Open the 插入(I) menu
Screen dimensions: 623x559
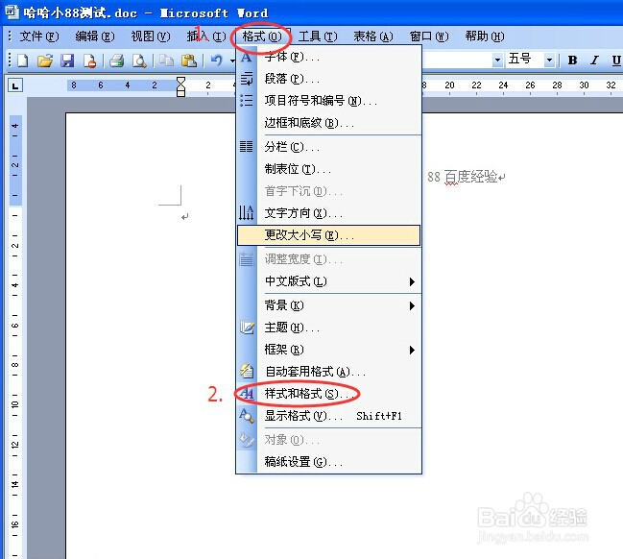click(x=206, y=36)
